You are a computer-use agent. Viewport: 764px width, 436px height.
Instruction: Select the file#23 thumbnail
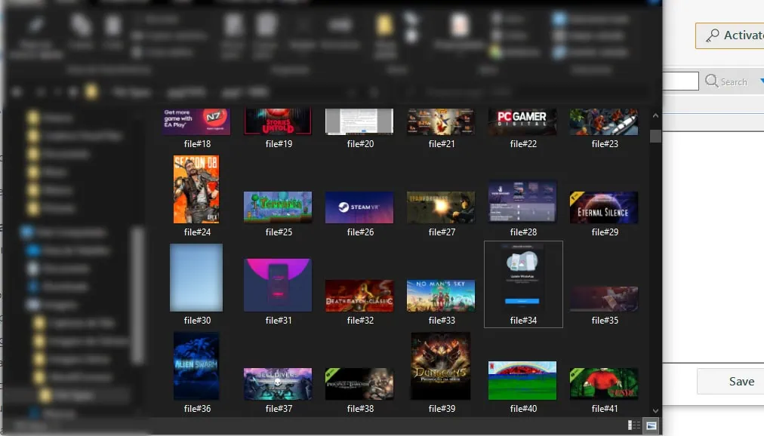(x=604, y=121)
